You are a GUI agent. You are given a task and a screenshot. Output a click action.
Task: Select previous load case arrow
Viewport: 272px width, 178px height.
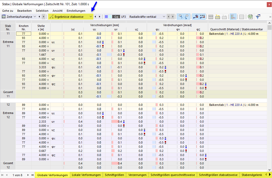click(x=168, y=17)
